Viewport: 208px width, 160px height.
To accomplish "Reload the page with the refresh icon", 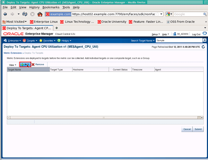I will click(x=25, y=14).
